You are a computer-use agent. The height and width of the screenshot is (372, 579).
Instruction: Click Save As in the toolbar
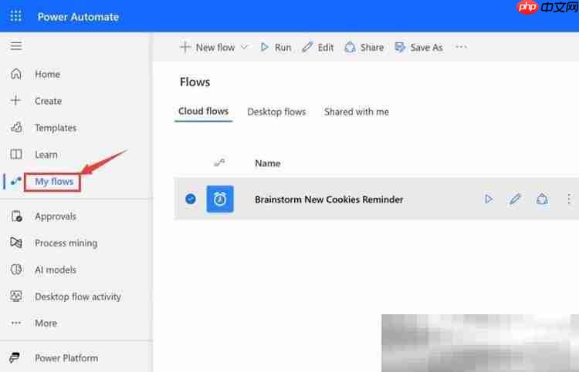coord(418,48)
